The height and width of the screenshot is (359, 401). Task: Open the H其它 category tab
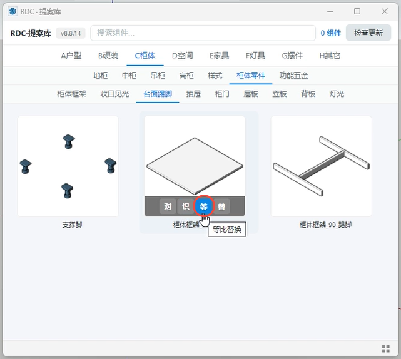click(330, 56)
